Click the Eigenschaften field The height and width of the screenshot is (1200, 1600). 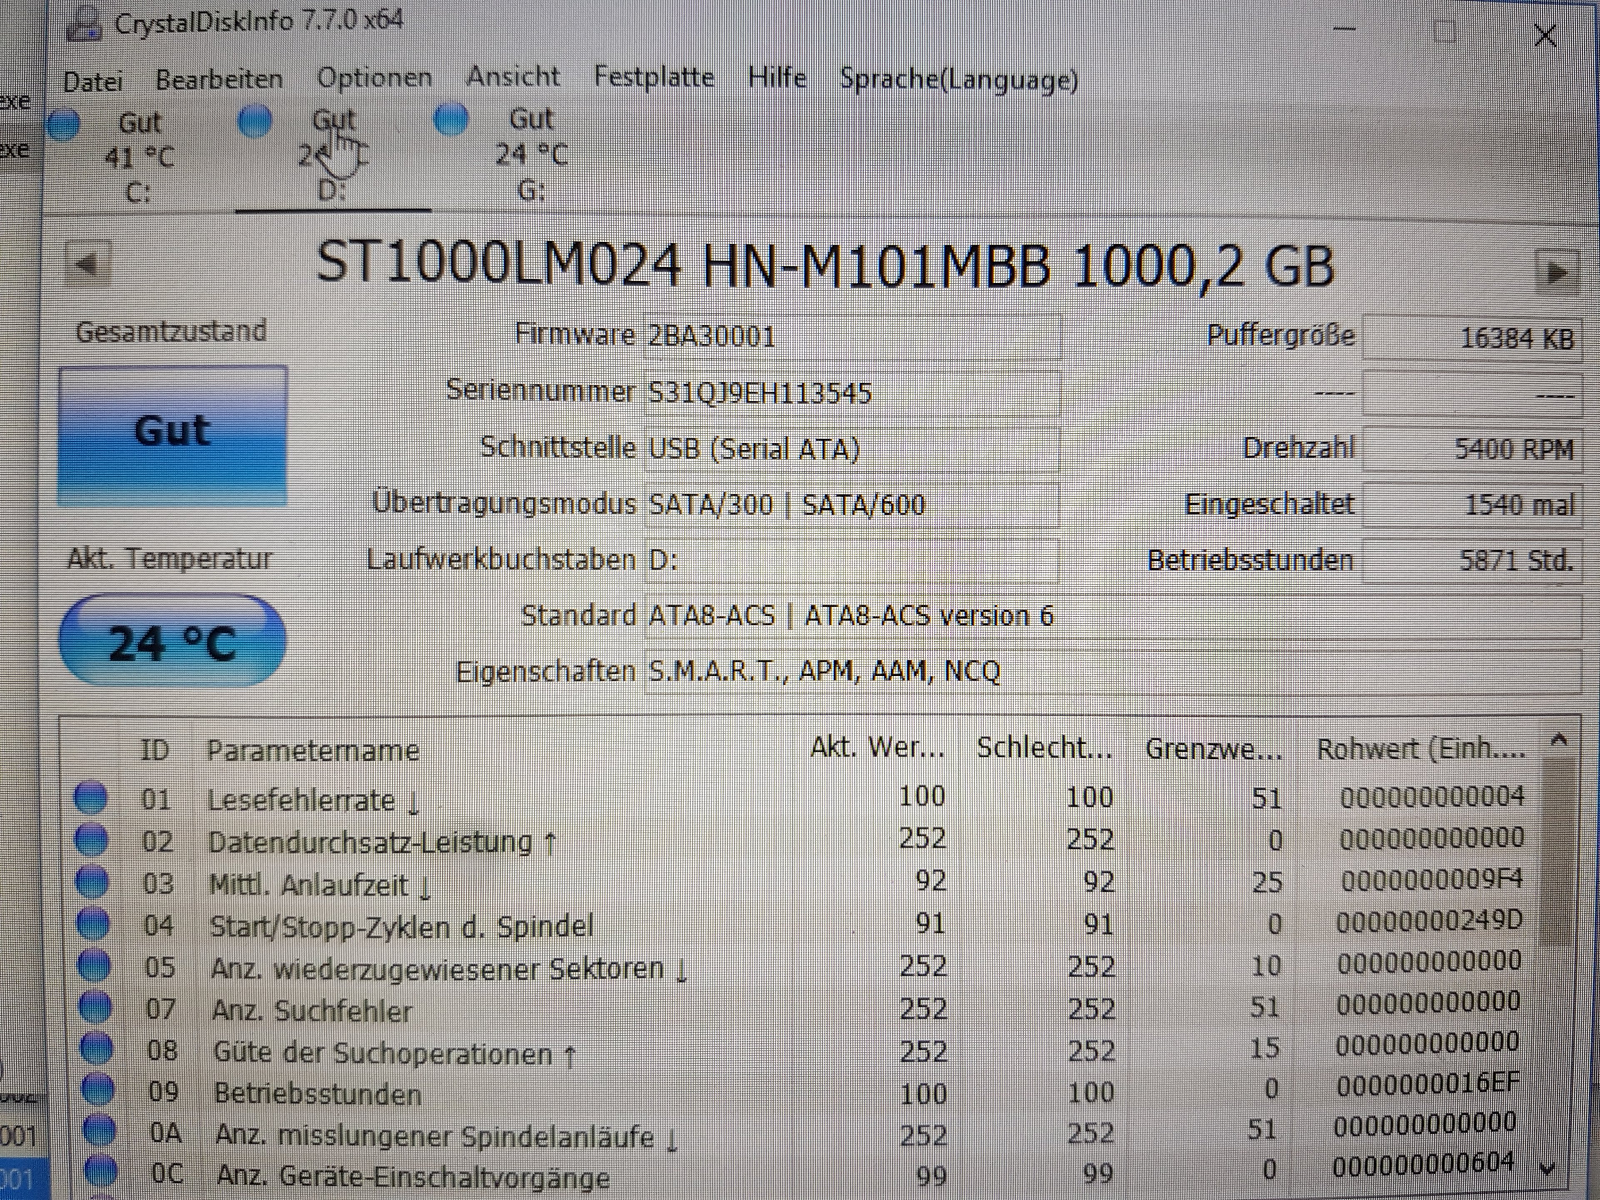1112,672
